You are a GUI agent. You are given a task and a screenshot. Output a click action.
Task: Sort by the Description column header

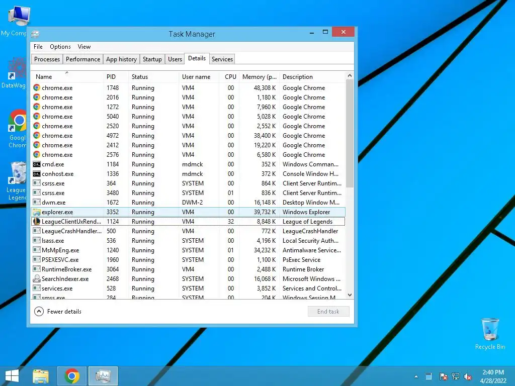coord(312,77)
